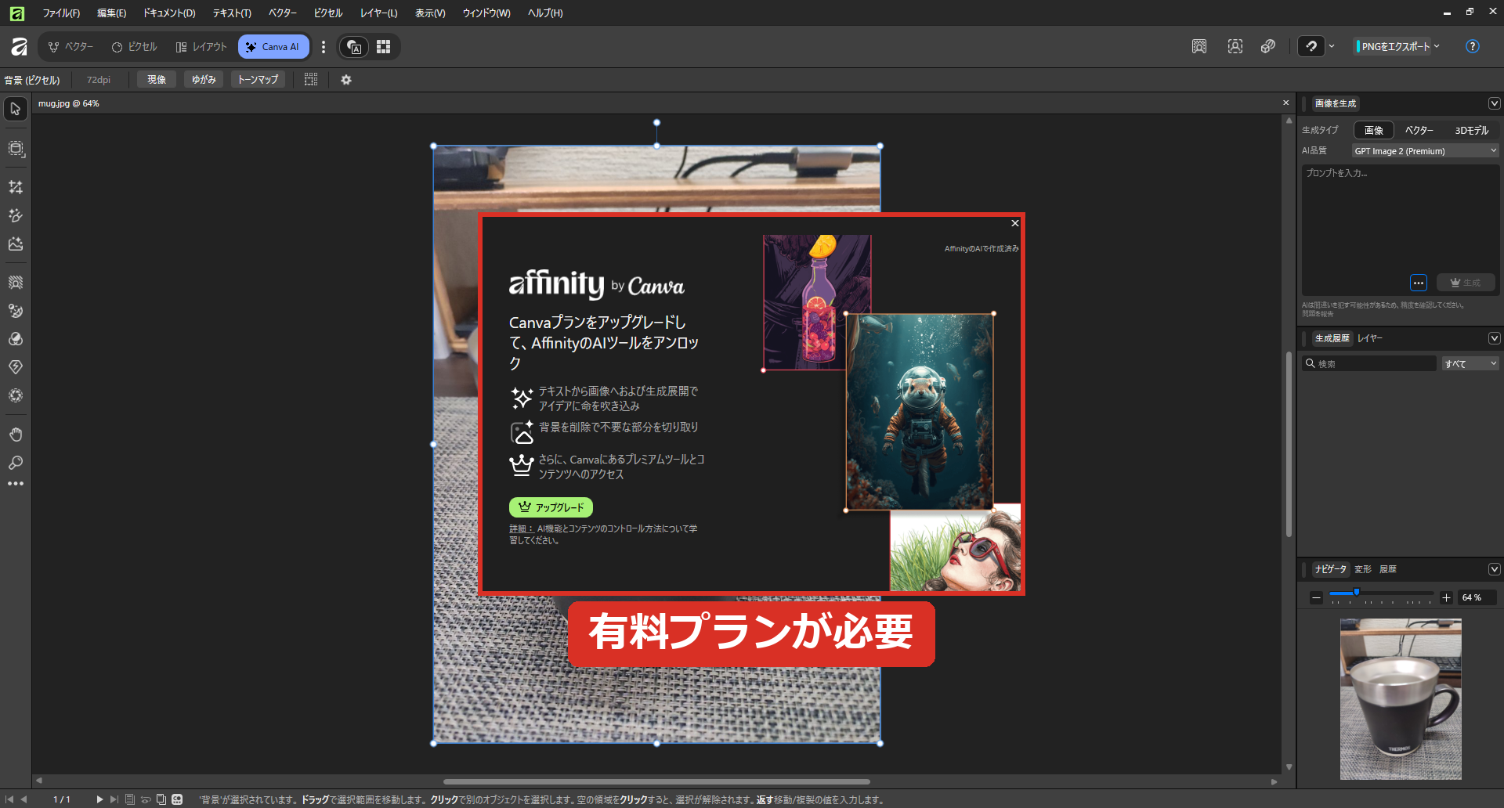Click the image generation tool icon
Screen dimensions: 1504x808
point(16,244)
